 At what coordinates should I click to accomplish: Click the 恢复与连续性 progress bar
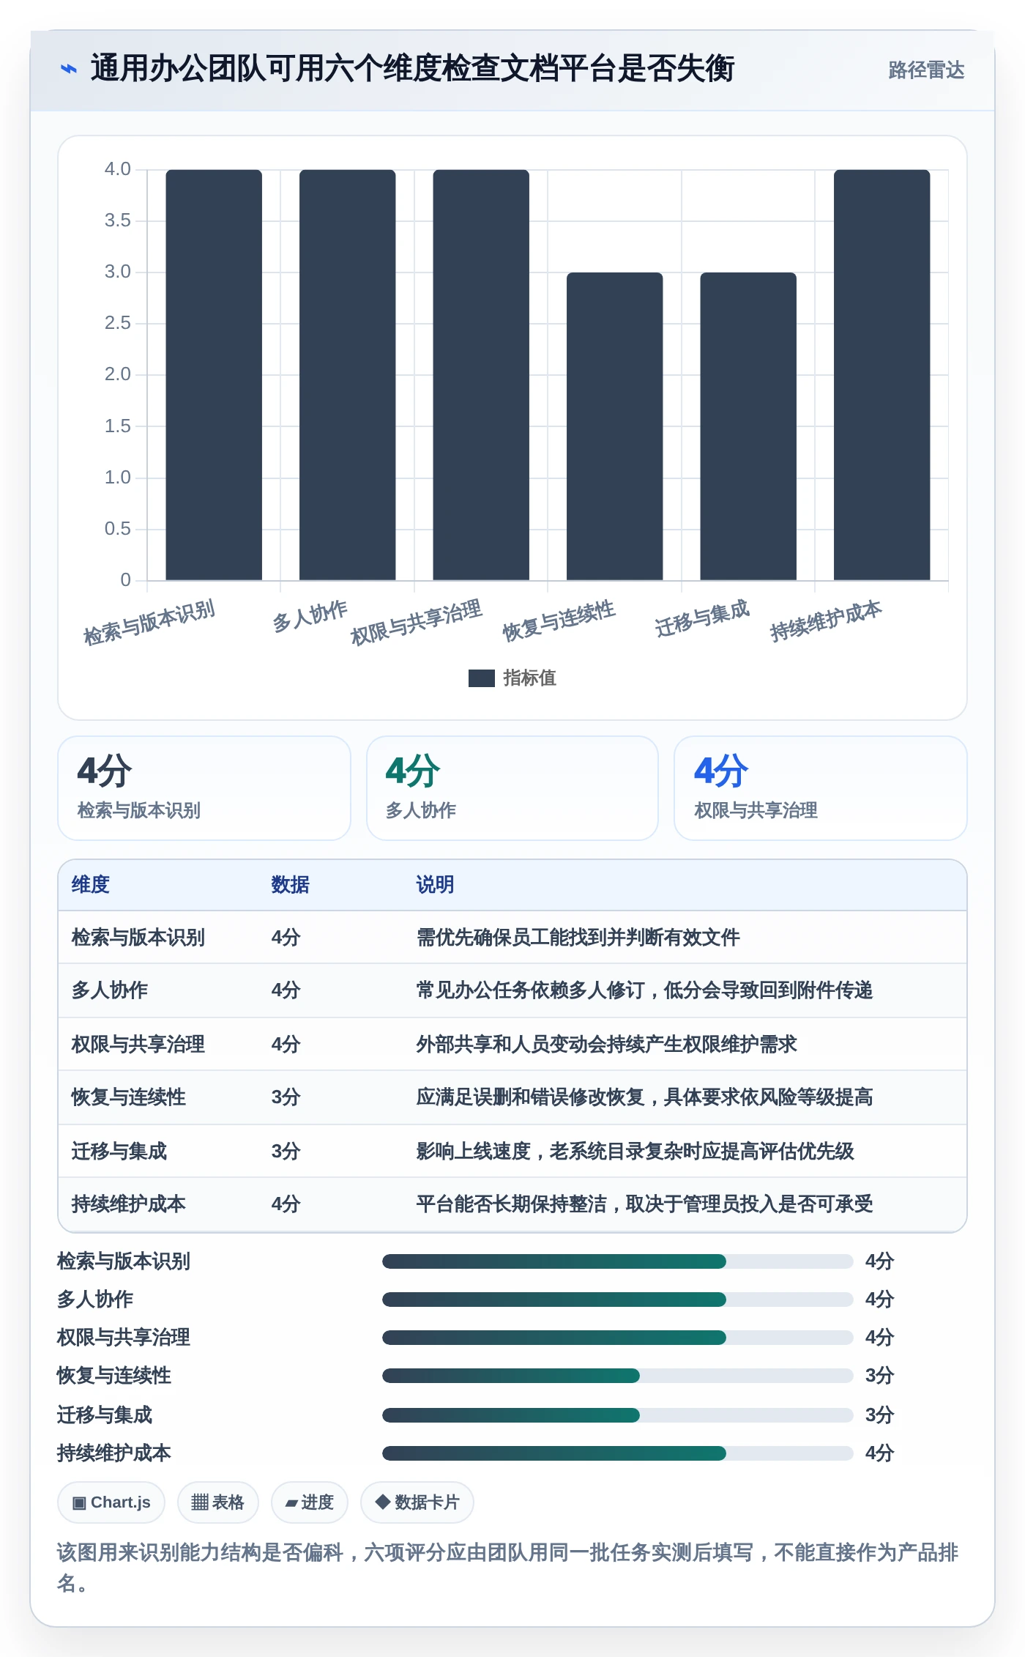[617, 1376]
